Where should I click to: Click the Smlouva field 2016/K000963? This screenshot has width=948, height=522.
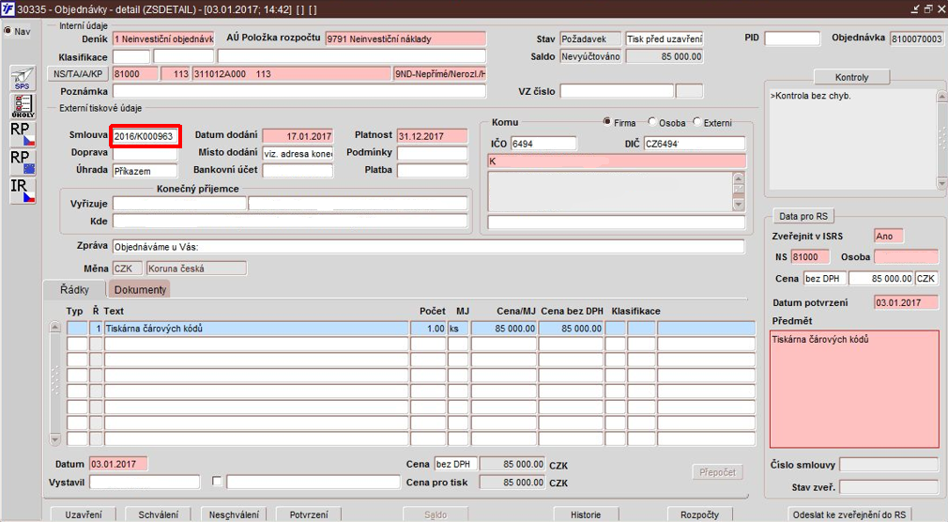(x=145, y=136)
